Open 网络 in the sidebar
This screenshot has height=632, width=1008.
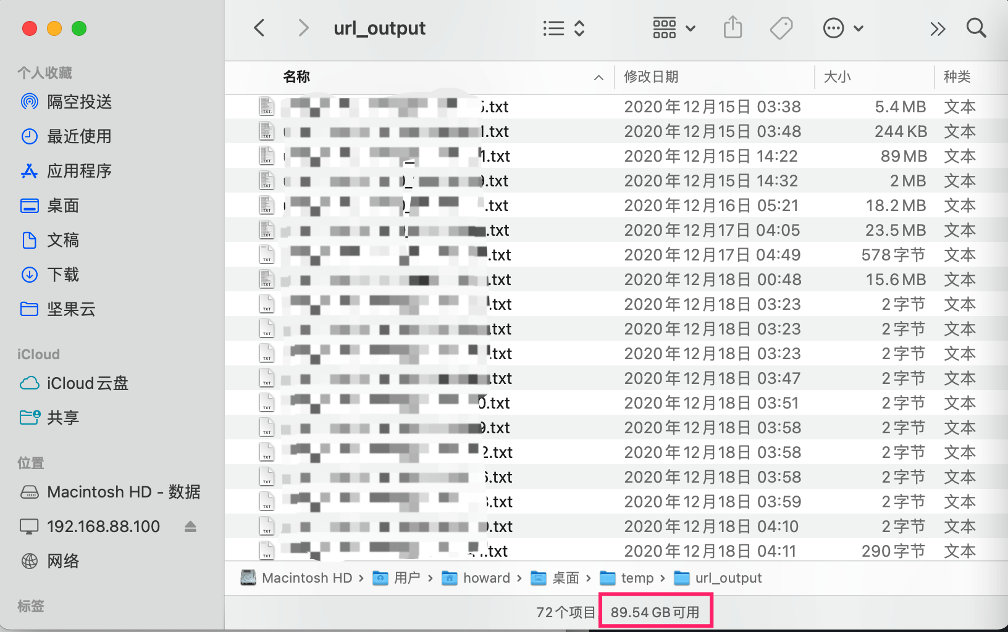click(x=50, y=561)
